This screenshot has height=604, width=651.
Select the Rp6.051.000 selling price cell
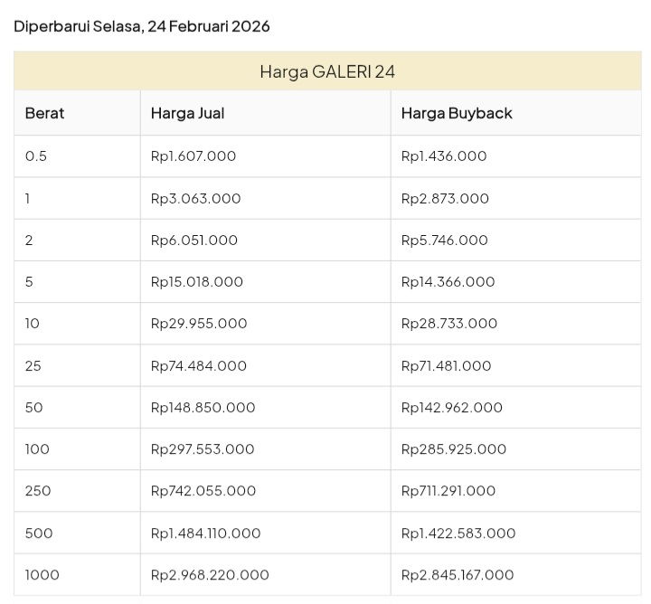(194, 240)
